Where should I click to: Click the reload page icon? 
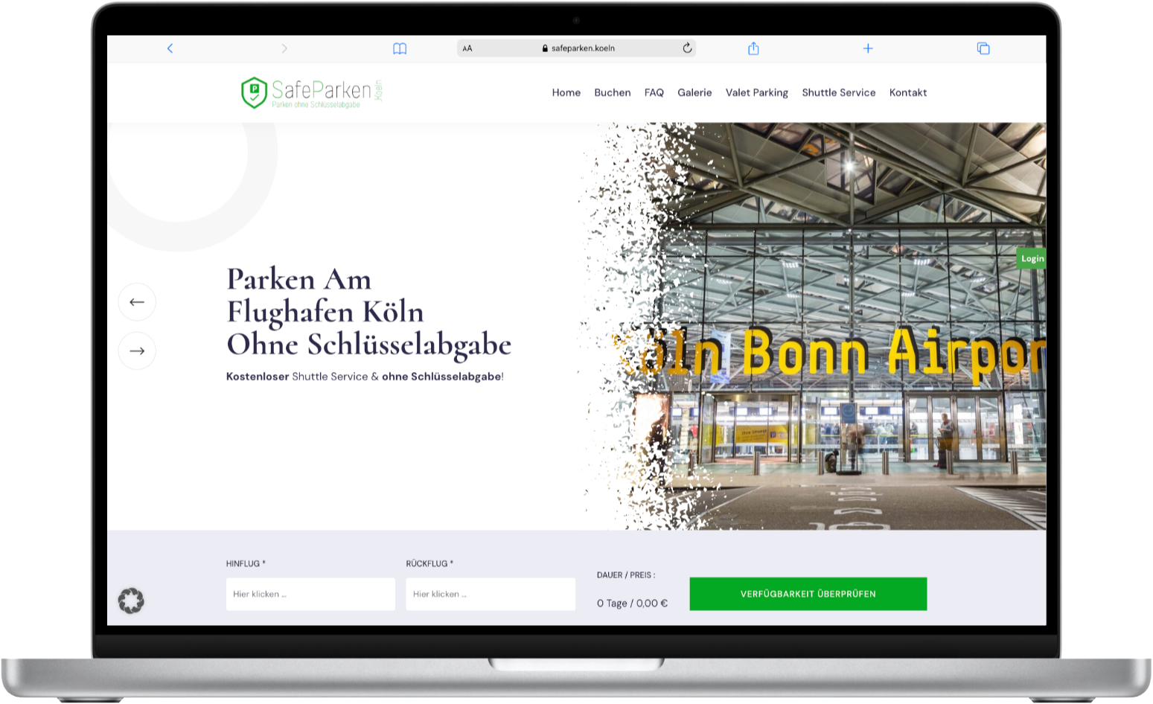[687, 48]
